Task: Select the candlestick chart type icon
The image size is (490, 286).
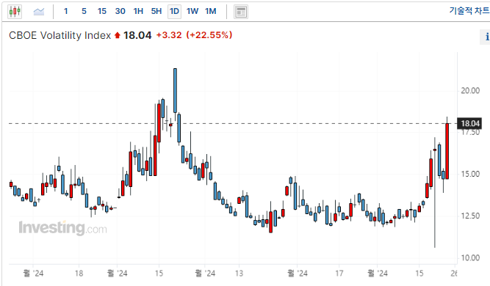Action: 15,12
